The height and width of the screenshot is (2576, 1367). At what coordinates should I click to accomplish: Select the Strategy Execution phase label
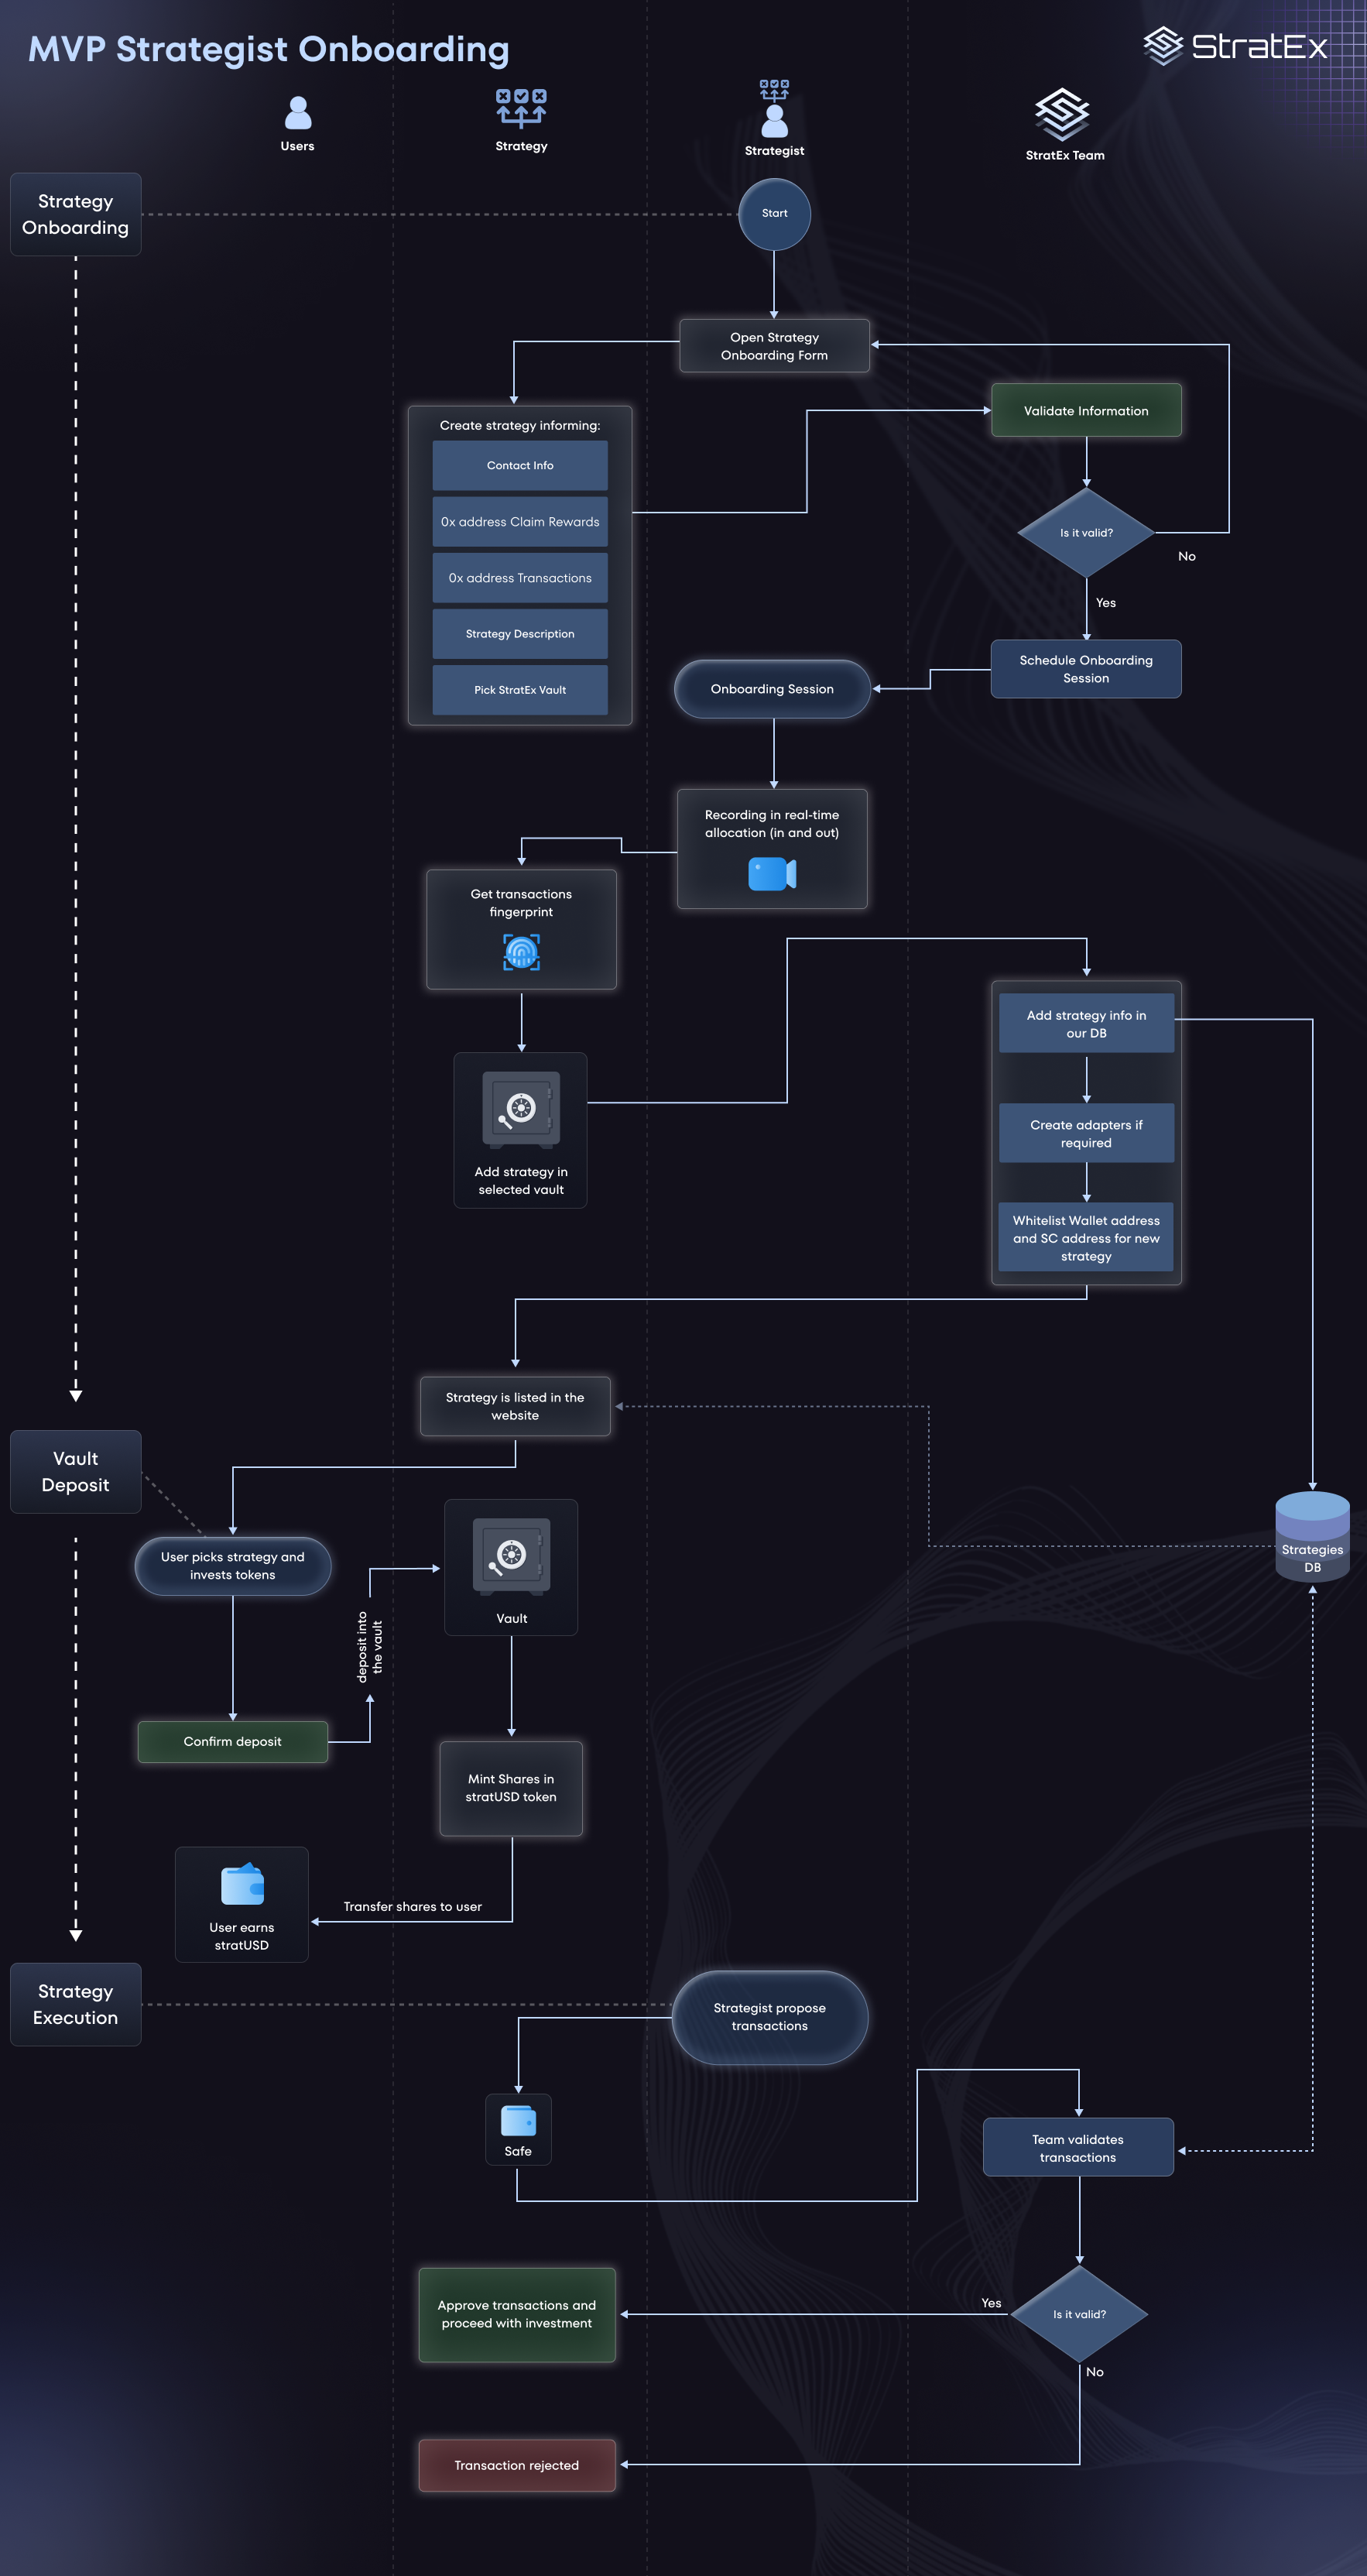coord(76,2004)
